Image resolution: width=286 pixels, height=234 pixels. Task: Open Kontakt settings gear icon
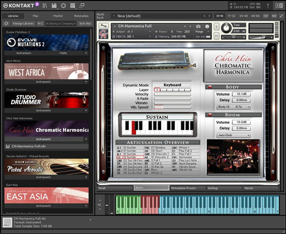click(x=64, y=6)
